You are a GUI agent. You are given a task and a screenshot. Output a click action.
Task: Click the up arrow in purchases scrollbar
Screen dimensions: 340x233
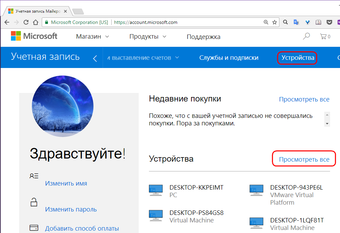click(x=327, y=115)
